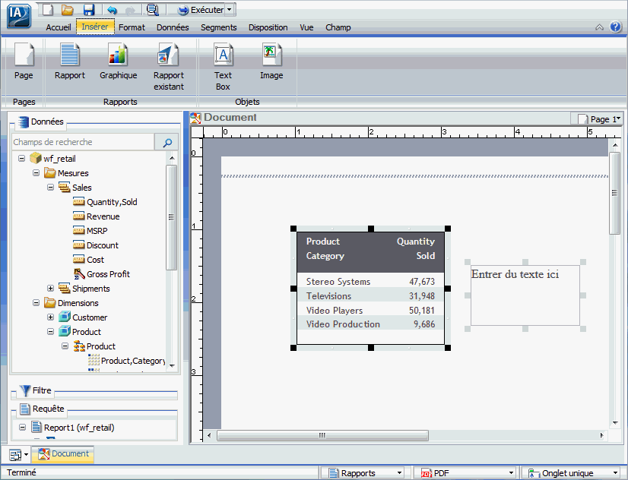This screenshot has width=628, height=480.
Task: Insert a new Page
Action: [24, 61]
